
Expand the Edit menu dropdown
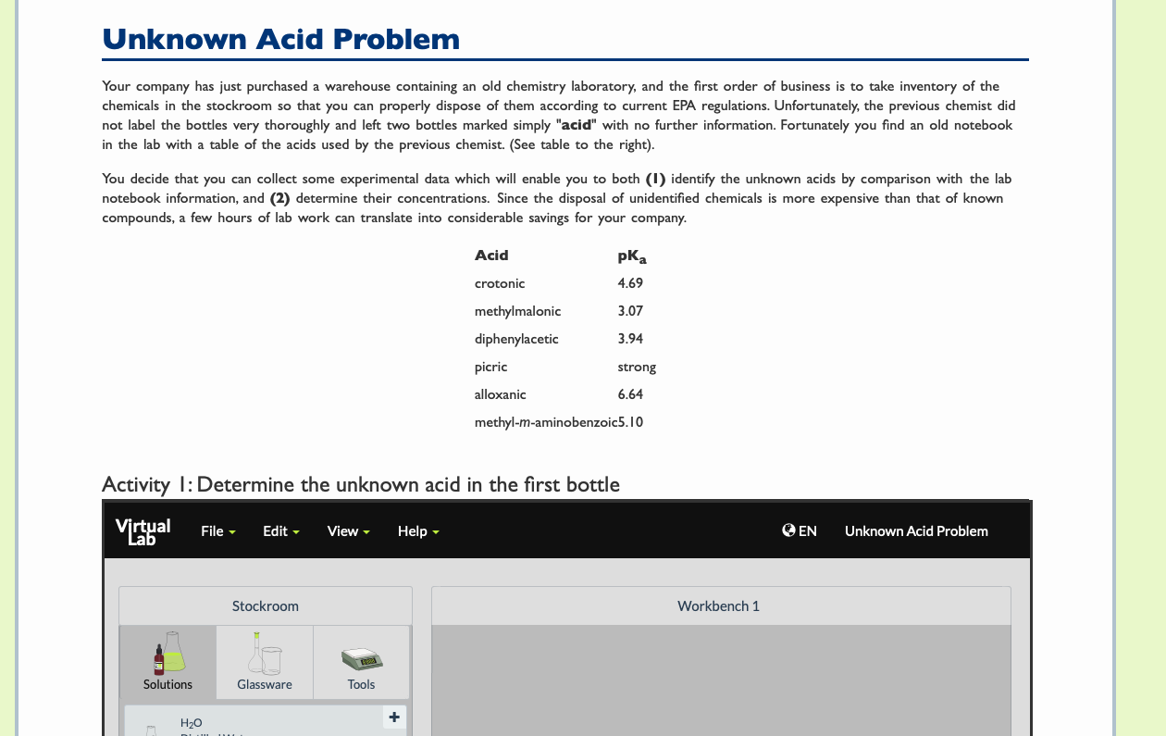pos(280,530)
